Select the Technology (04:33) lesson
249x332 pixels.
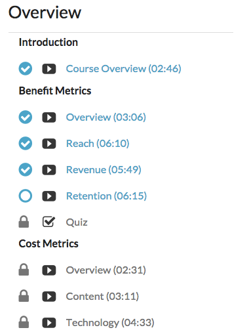(110, 323)
